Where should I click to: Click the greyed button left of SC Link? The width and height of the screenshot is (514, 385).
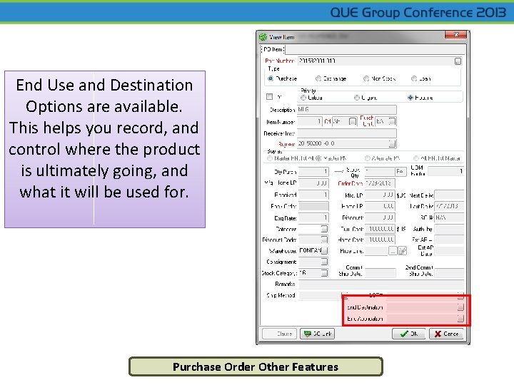(x=279, y=334)
